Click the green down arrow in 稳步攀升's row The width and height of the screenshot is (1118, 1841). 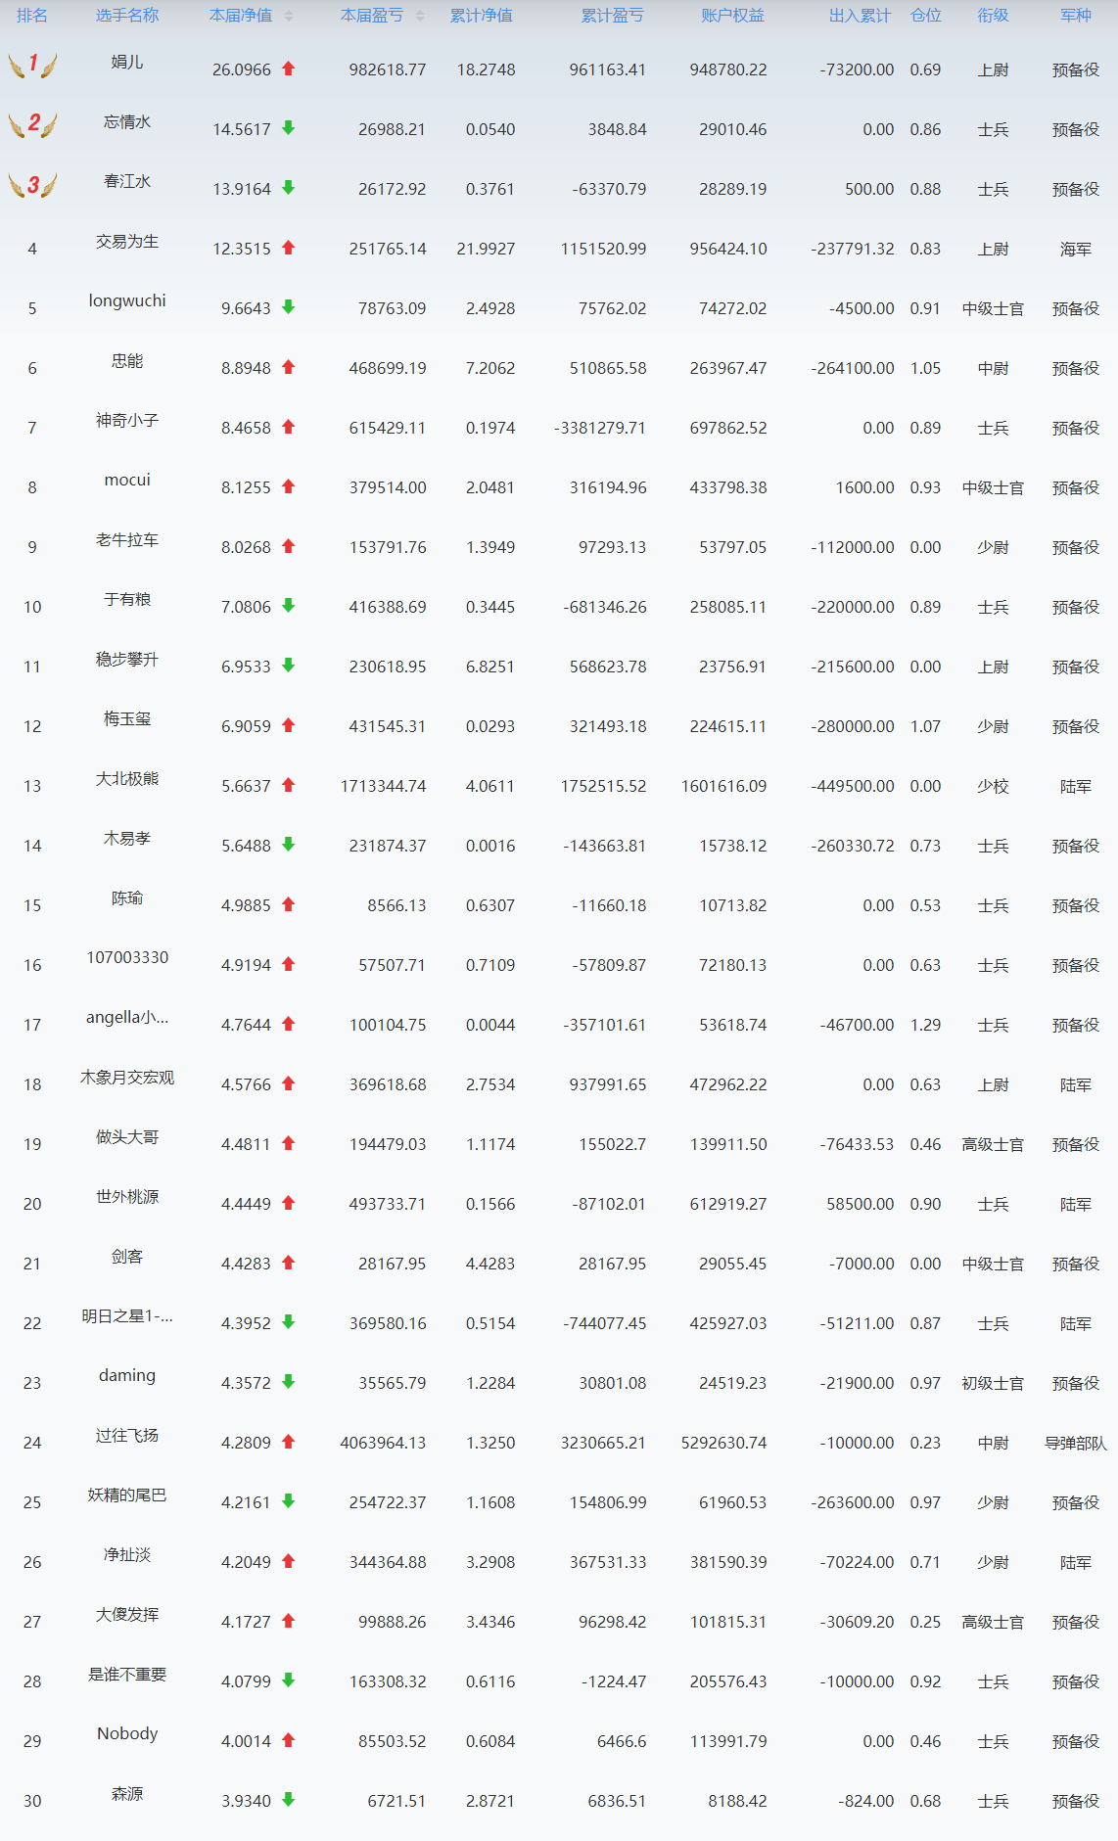coord(289,666)
